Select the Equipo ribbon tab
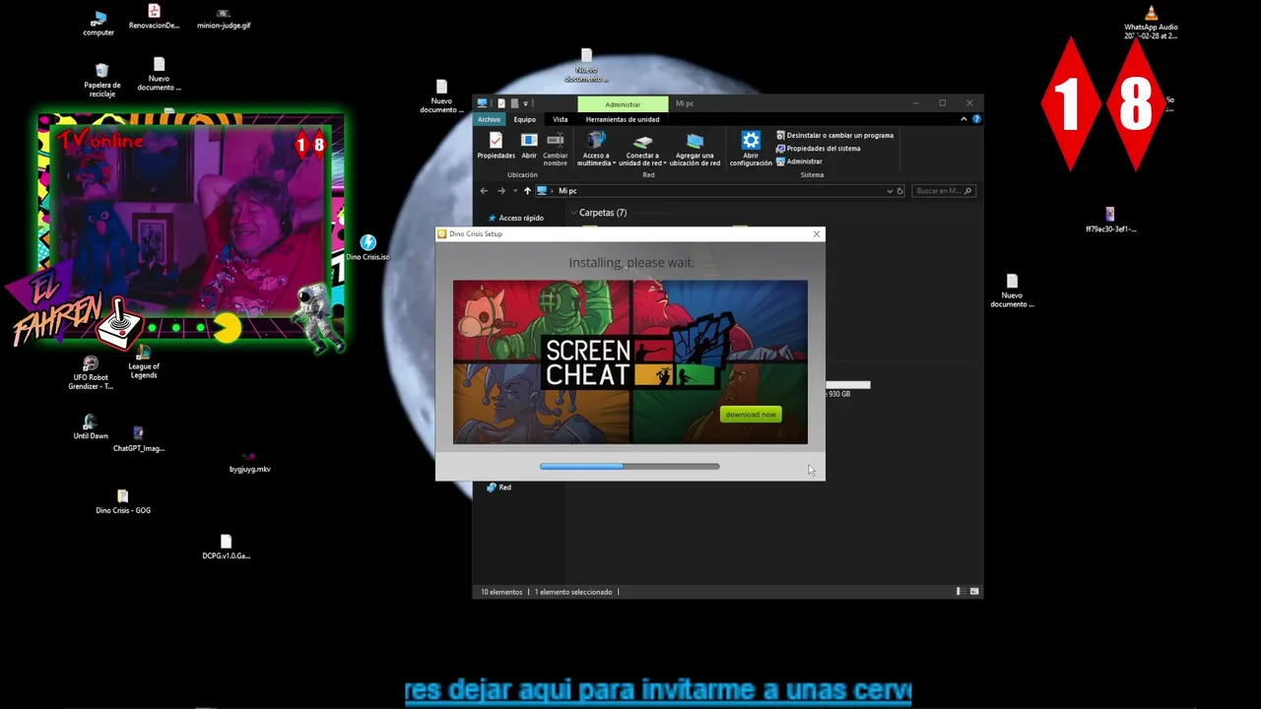Viewport: 1261px width, 709px height. pos(524,119)
